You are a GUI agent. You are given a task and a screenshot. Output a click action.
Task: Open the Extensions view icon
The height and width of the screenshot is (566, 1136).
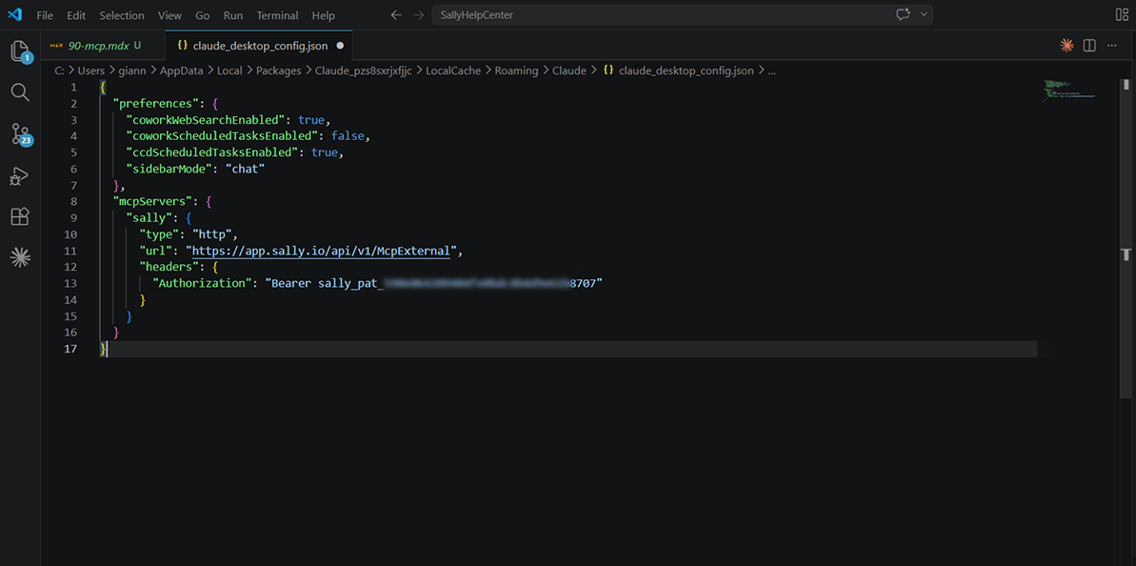coord(20,217)
